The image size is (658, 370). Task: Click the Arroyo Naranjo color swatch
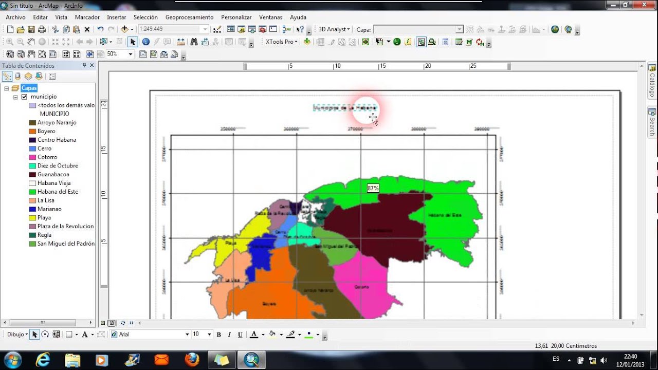[x=32, y=123]
